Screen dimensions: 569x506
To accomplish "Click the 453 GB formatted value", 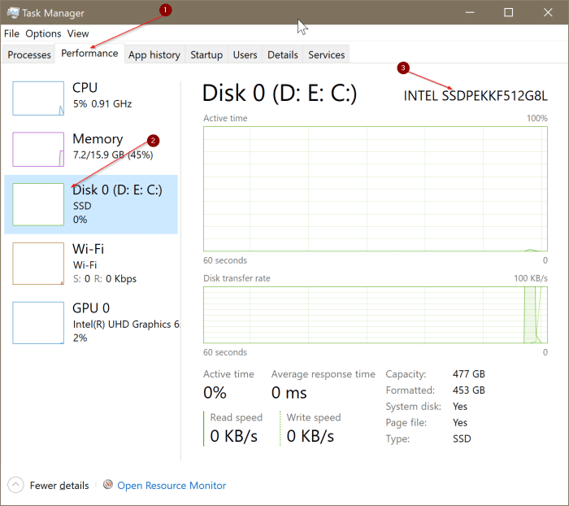I will [468, 390].
